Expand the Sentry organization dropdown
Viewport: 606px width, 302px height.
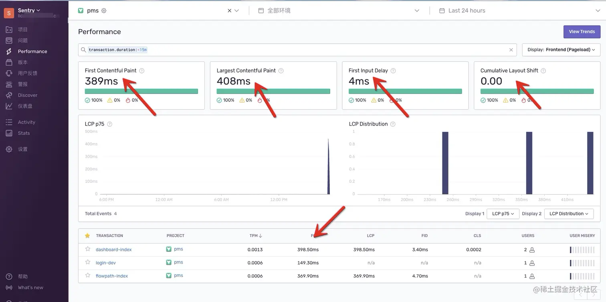pyautogui.click(x=29, y=10)
